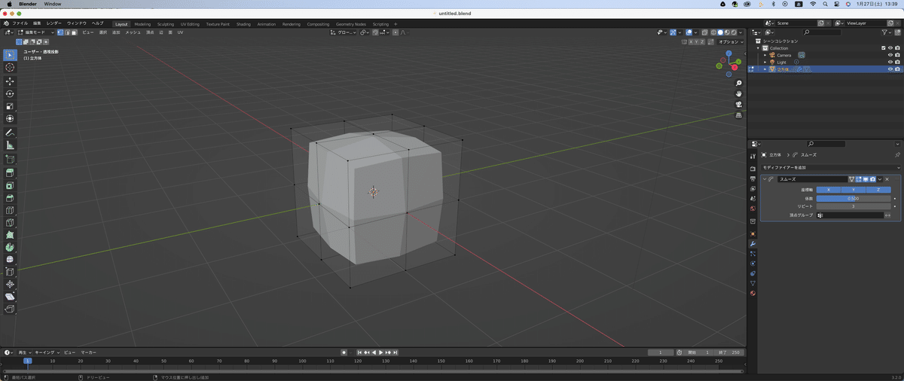Open the 再生 playback popover in timeline
Screen dimensions: 904x381
click(x=24, y=352)
